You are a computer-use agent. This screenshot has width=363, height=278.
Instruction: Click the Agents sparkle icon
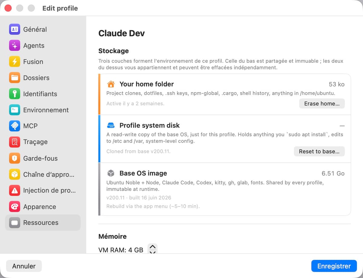(15, 46)
